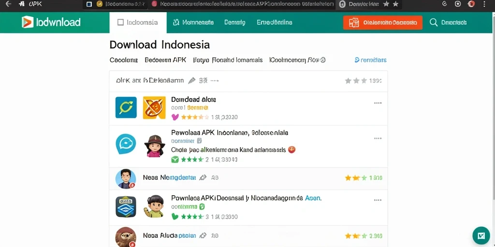Open the browser three-dot menu

484,4
